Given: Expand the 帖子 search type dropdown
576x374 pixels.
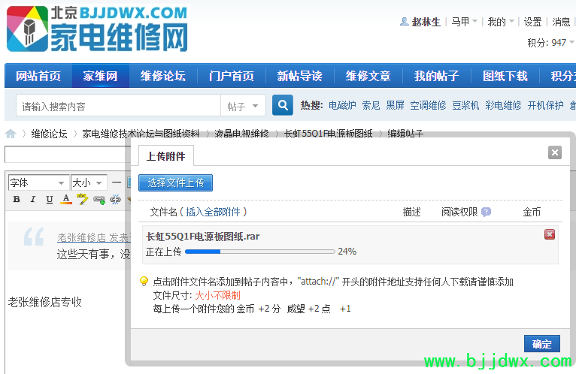Looking at the screenshot, I should click(x=244, y=106).
